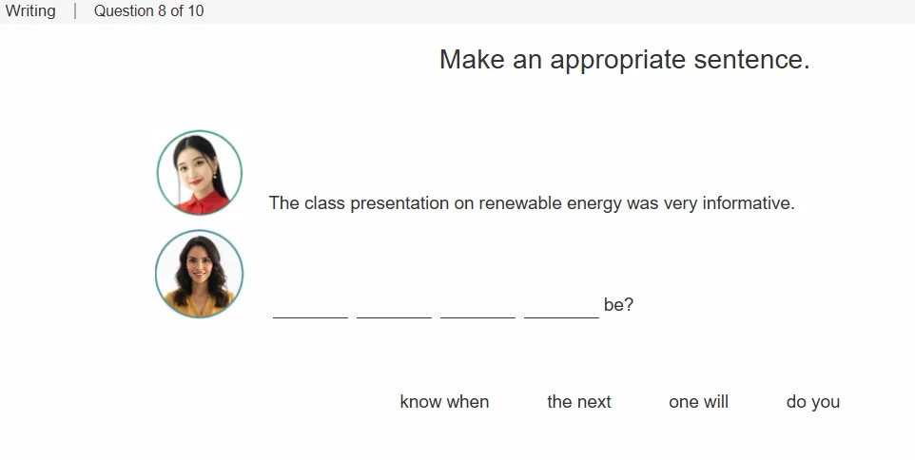Click the first blank in the answer sentence
The width and height of the screenshot is (915, 460).
[310, 308]
